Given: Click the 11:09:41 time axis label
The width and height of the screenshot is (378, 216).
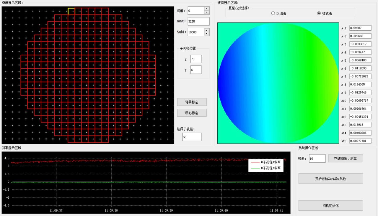Looking at the screenshot, I should click(x=276, y=210).
